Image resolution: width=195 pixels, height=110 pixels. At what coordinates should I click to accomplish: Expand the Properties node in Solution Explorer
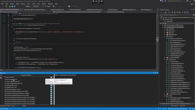pos(165,29)
